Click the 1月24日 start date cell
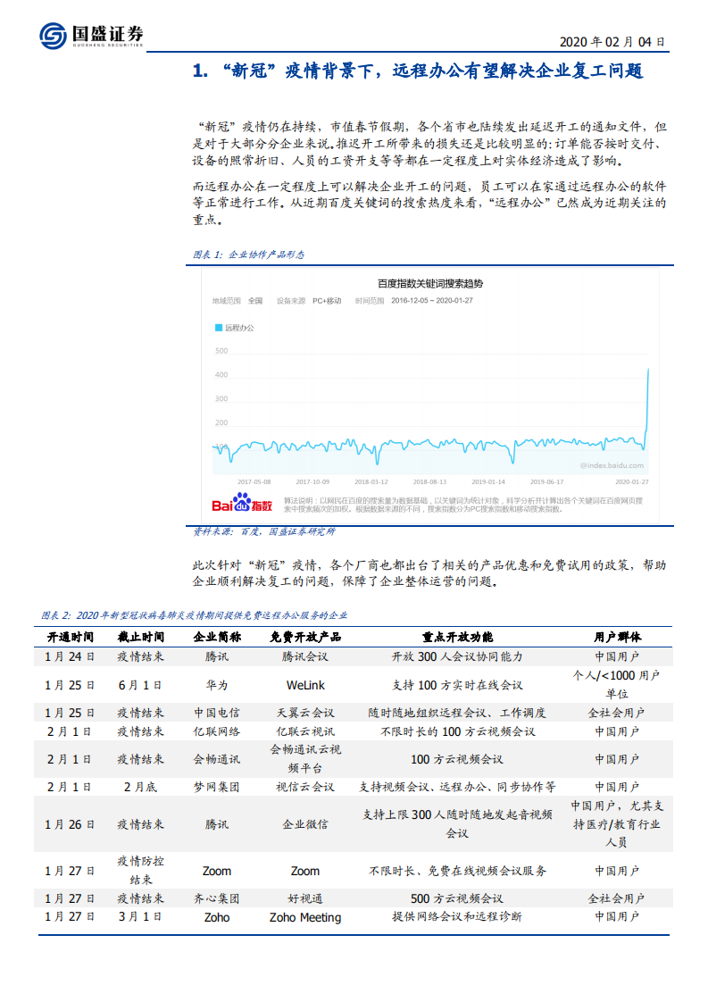The height and width of the screenshot is (1002, 708). pyautogui.click(x=71, y=657)
